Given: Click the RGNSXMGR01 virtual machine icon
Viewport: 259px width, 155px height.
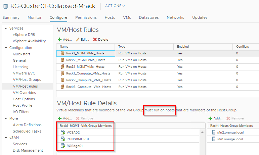Looking at the screenshot, I should 63,139.
